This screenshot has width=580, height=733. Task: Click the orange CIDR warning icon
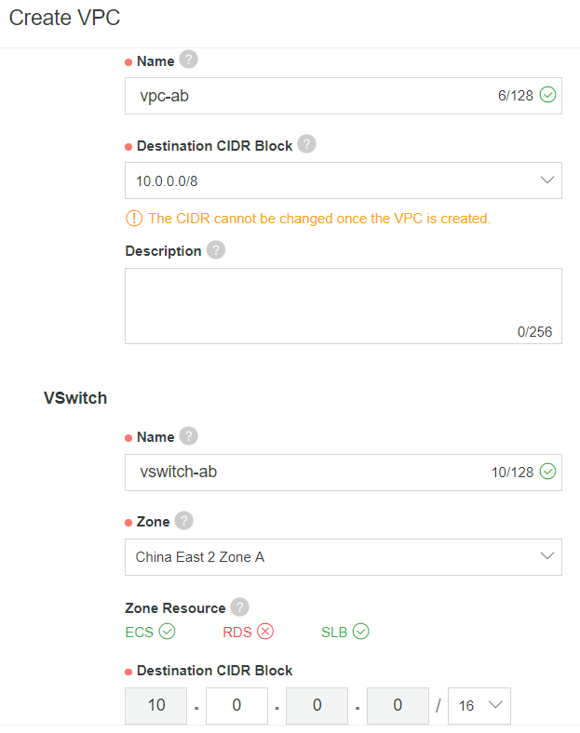134,219
